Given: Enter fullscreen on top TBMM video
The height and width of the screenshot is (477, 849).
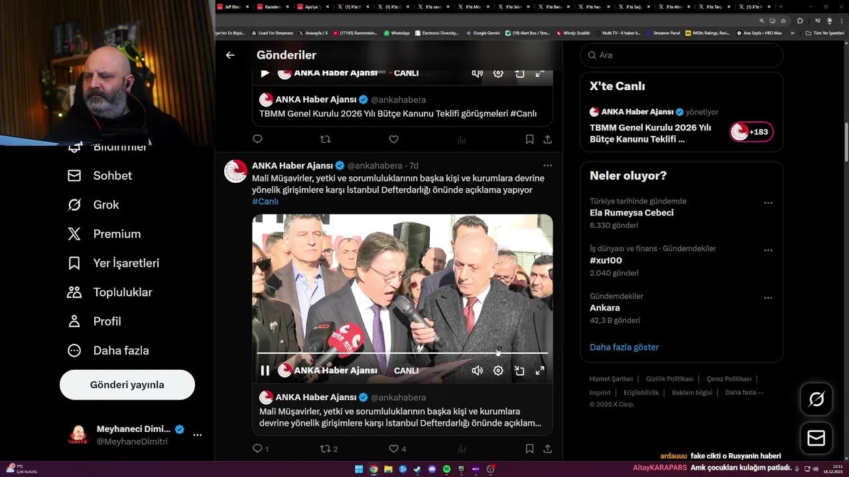Looking at the screenshot, I should pos(540,73).
